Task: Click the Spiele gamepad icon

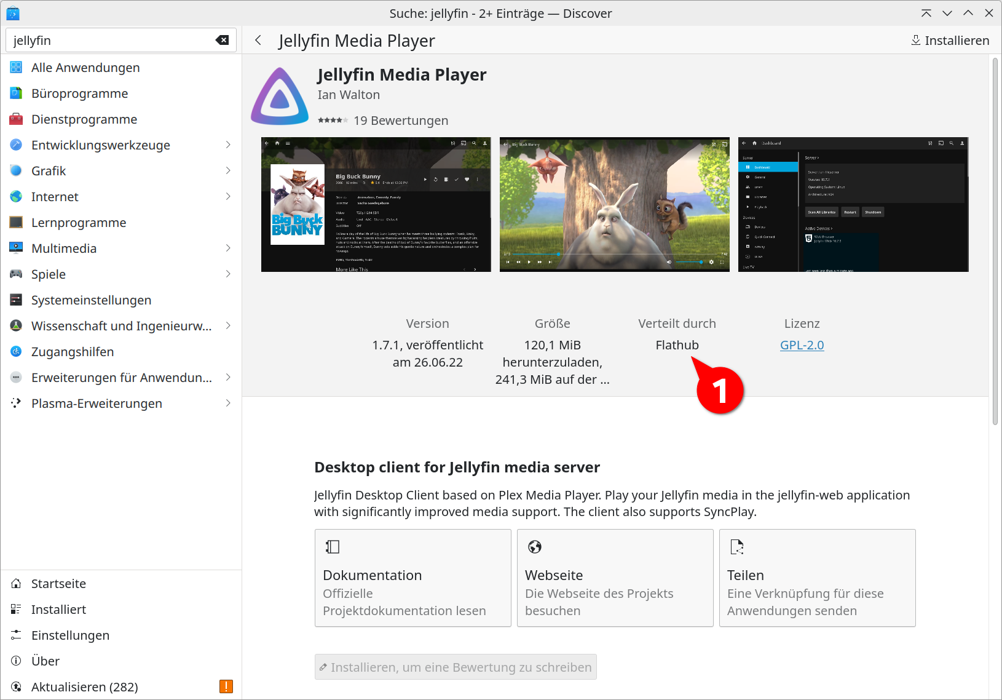Action: click(16, 274)
